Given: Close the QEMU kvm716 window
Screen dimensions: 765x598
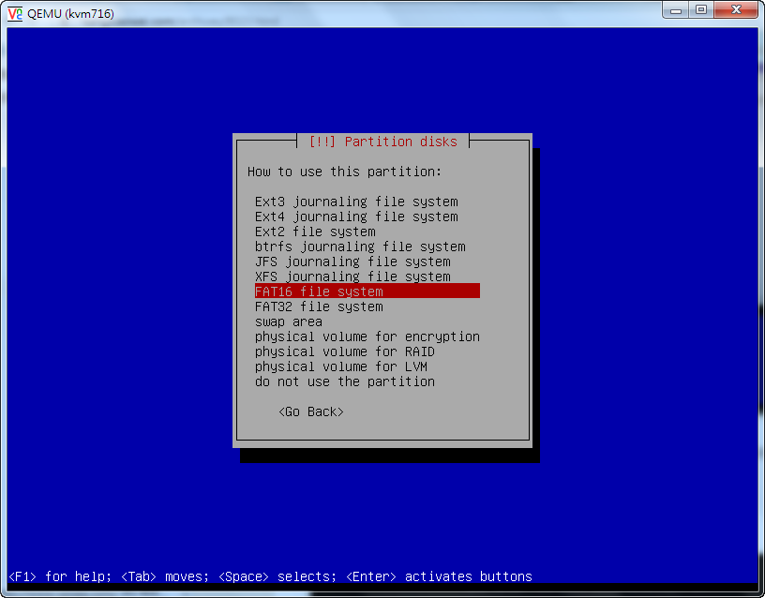Looking at the screenshot, I should coord(736,10).
